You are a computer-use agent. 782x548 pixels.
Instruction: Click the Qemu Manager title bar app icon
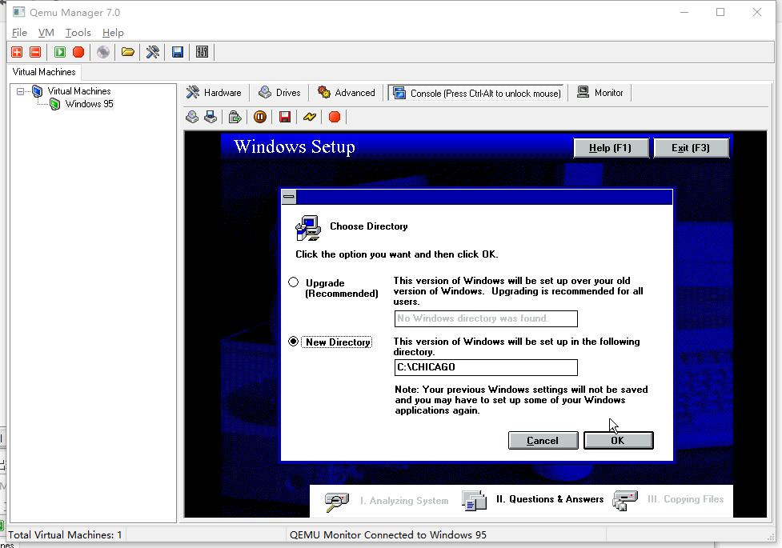(x=19, y=12)
